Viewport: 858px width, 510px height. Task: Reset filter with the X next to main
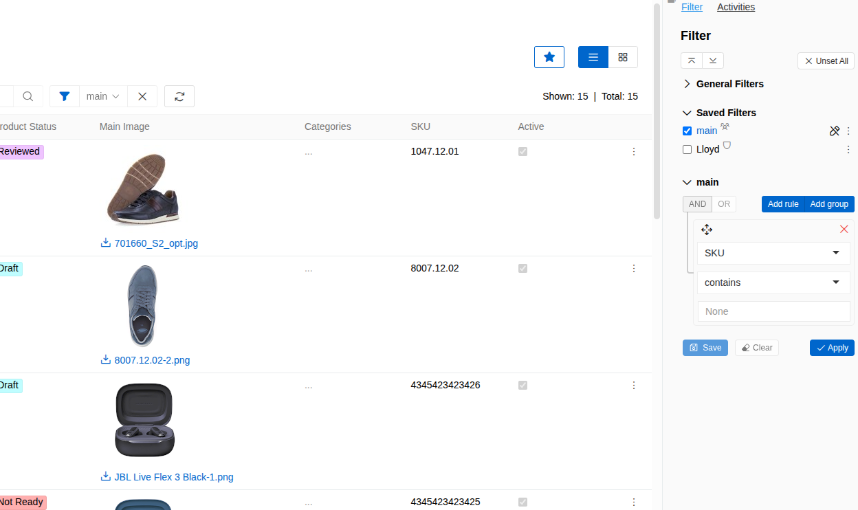click(x=142, y=96)
